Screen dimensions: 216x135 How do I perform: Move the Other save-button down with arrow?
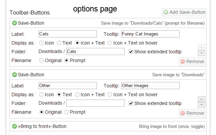click(x=201, y=104)
